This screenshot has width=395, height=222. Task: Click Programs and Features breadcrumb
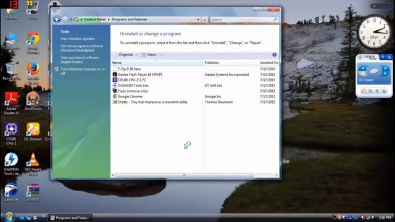click(130, 19)
